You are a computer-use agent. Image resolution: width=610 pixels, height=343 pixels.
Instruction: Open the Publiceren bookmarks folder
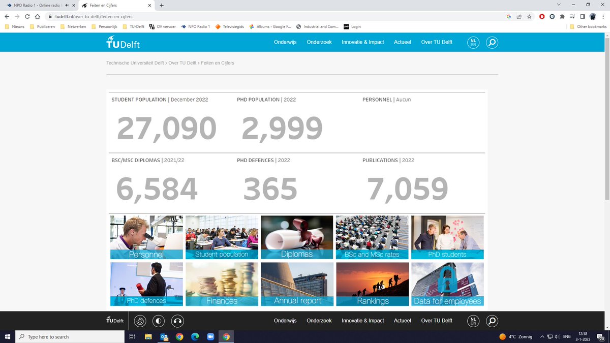click(x=42, y=26)
